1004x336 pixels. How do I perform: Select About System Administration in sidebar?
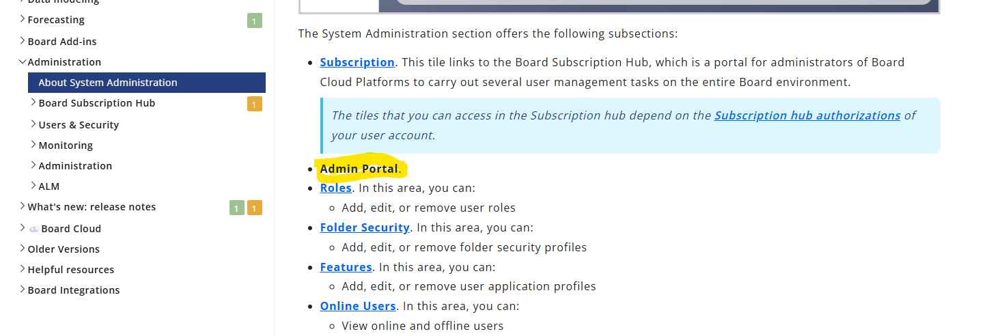(147, 83)
